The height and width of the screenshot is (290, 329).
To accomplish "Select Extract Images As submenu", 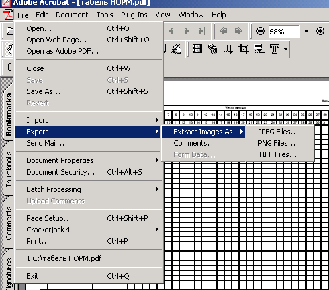I will pyautogui.click(x=203, y=132).
